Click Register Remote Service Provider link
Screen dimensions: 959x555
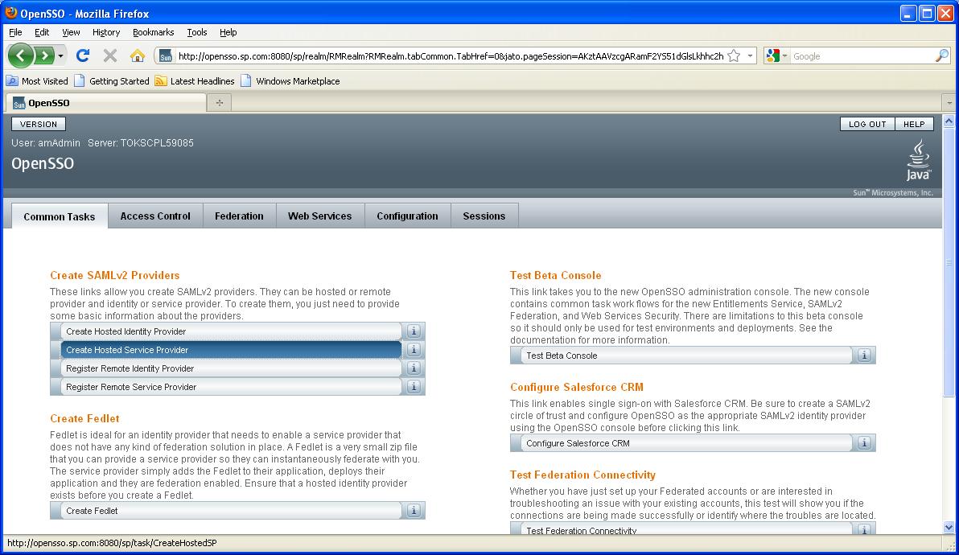[231, 386]
